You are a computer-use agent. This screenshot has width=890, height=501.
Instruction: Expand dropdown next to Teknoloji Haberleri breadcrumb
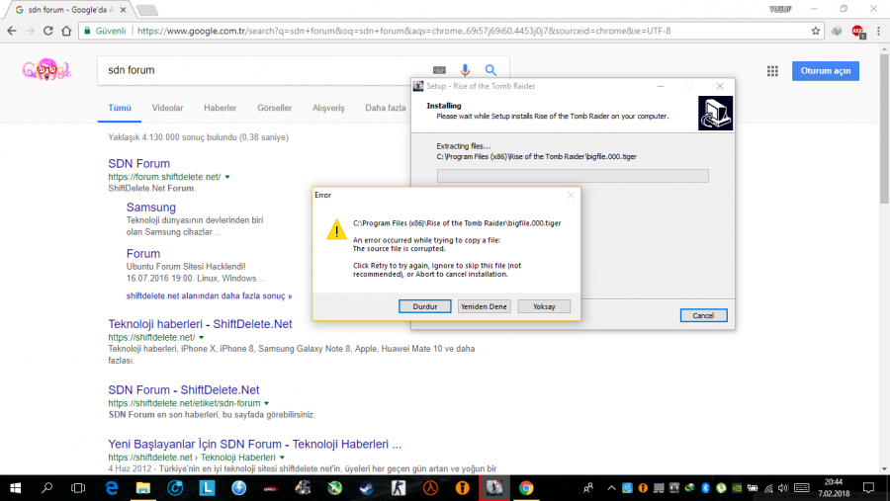pyautogui.click(x=282, y=458)
